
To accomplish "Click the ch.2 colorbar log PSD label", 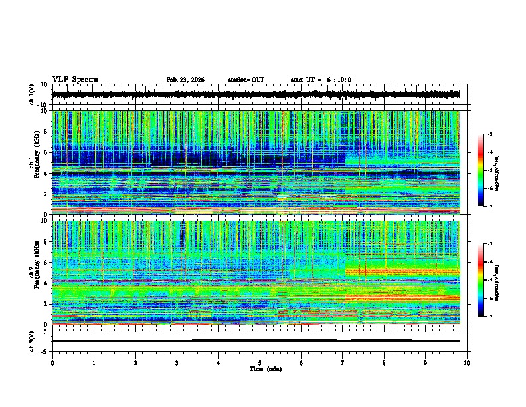I will pos(497,283).
